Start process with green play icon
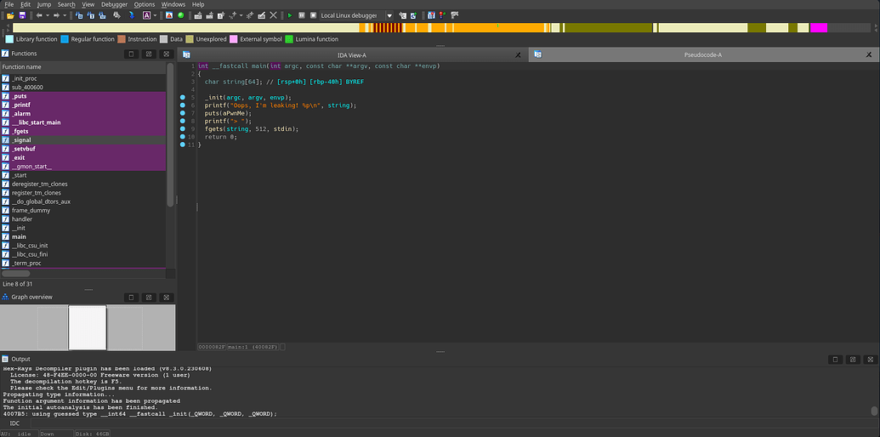The width and height of the screenshot is (880, 437). point(290,15)
